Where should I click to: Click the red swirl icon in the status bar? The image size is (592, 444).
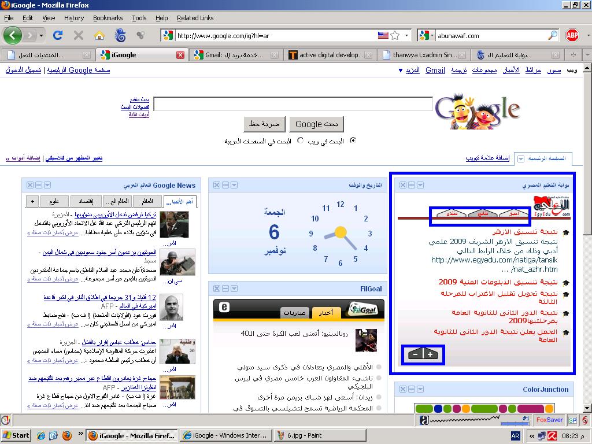pyautogui.click(x=585, y=420)
